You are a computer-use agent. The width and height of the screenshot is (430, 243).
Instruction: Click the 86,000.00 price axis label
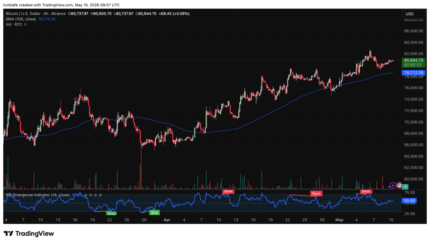(414, 31)
